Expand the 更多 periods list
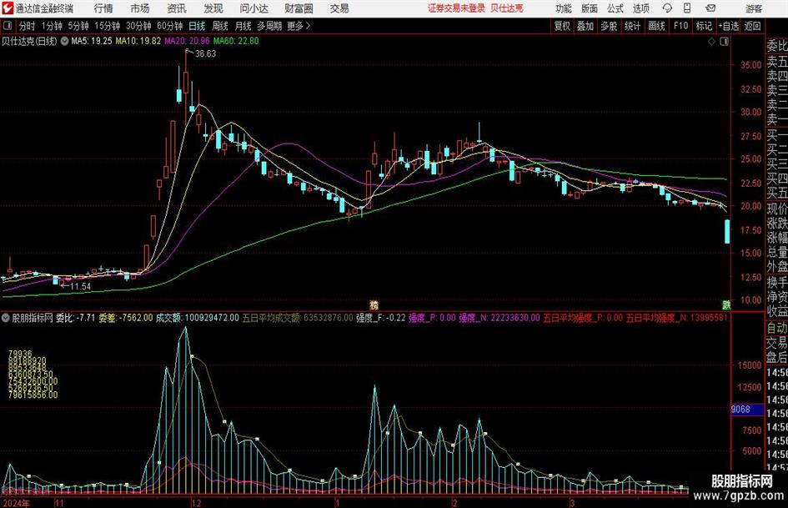Screen dimensions: 788x508 click(299, 26)
